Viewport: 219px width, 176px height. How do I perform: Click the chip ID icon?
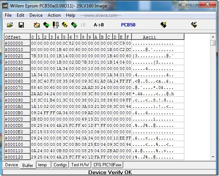[x=74, y=25]
